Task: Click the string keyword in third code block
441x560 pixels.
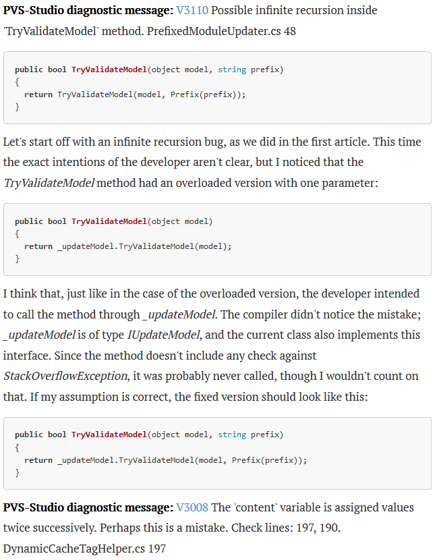Action: coord(232,435)
